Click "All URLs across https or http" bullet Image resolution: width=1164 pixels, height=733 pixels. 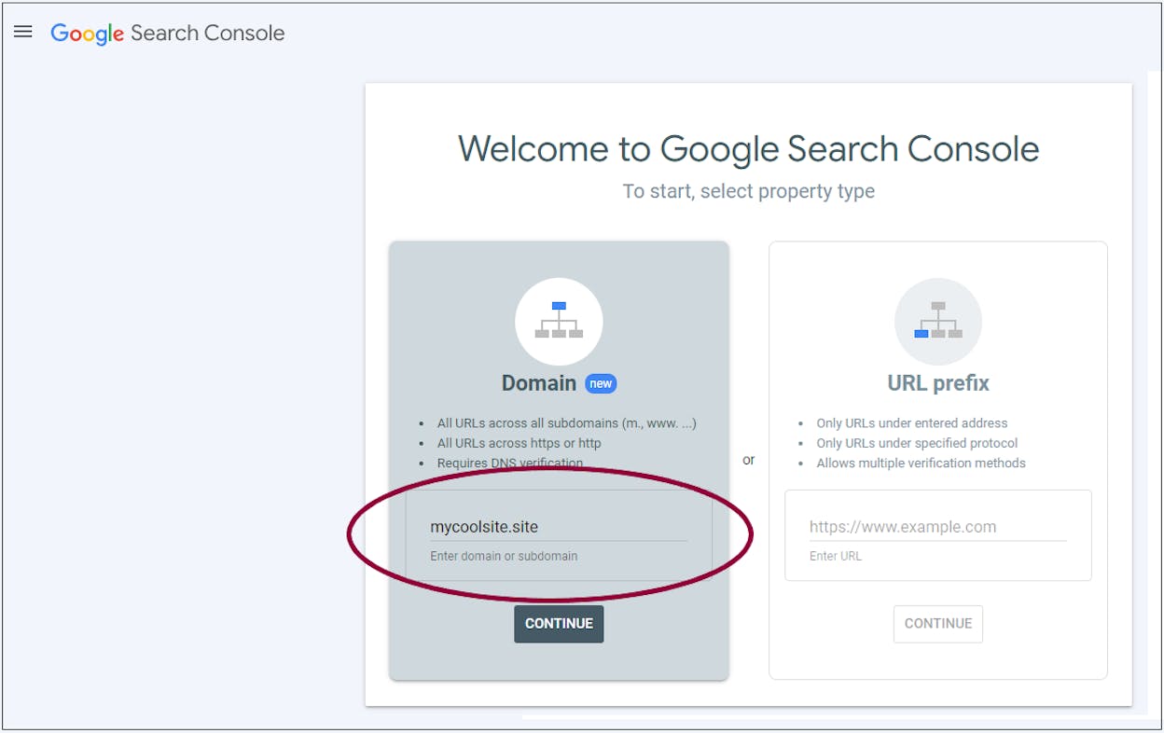tap(519, 443)
